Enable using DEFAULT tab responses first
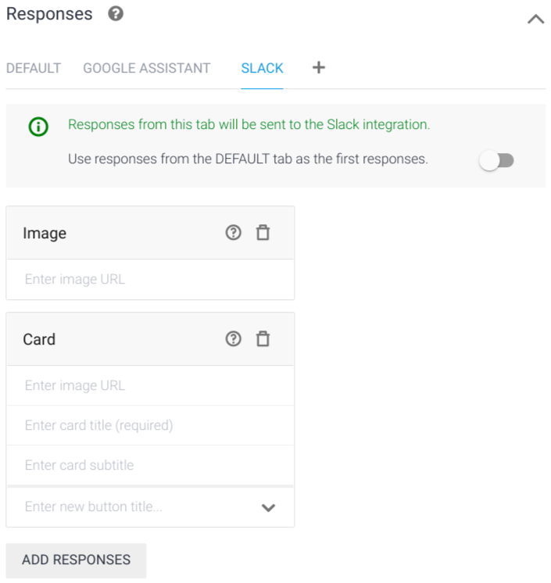The width and height of the screenshot is (551, 583). point(496,160)
